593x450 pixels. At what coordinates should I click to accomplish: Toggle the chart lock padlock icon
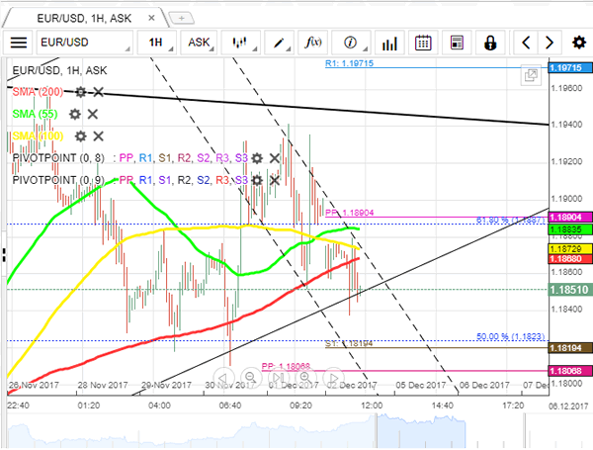pyautogui.click(x=490, y=43)
